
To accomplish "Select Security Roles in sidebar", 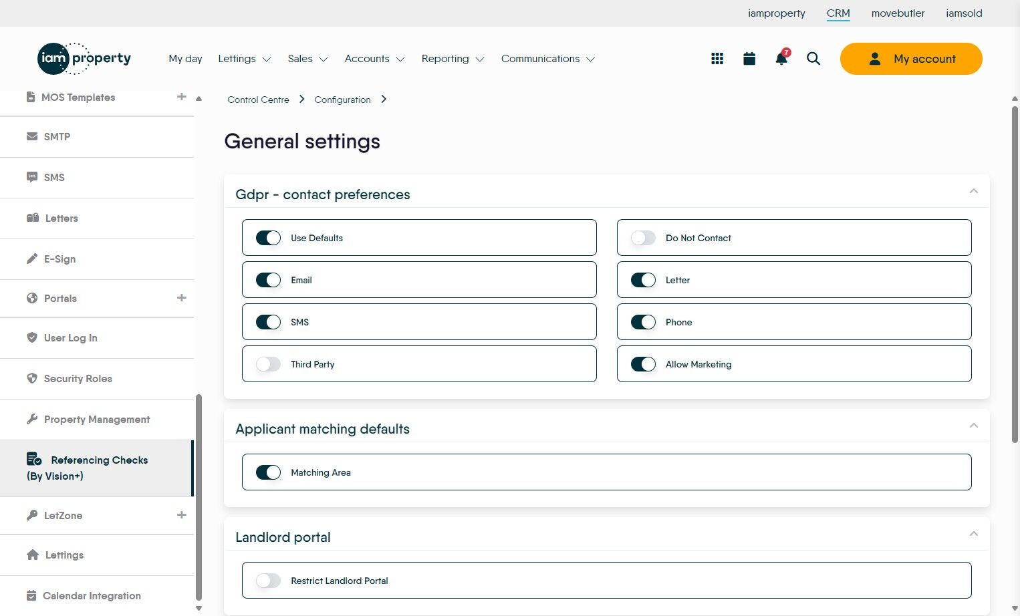I will [x=78, y=379].
